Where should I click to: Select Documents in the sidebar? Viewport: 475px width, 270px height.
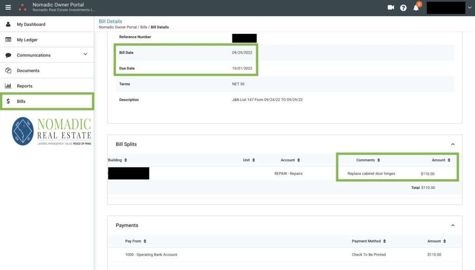[28, 71]
